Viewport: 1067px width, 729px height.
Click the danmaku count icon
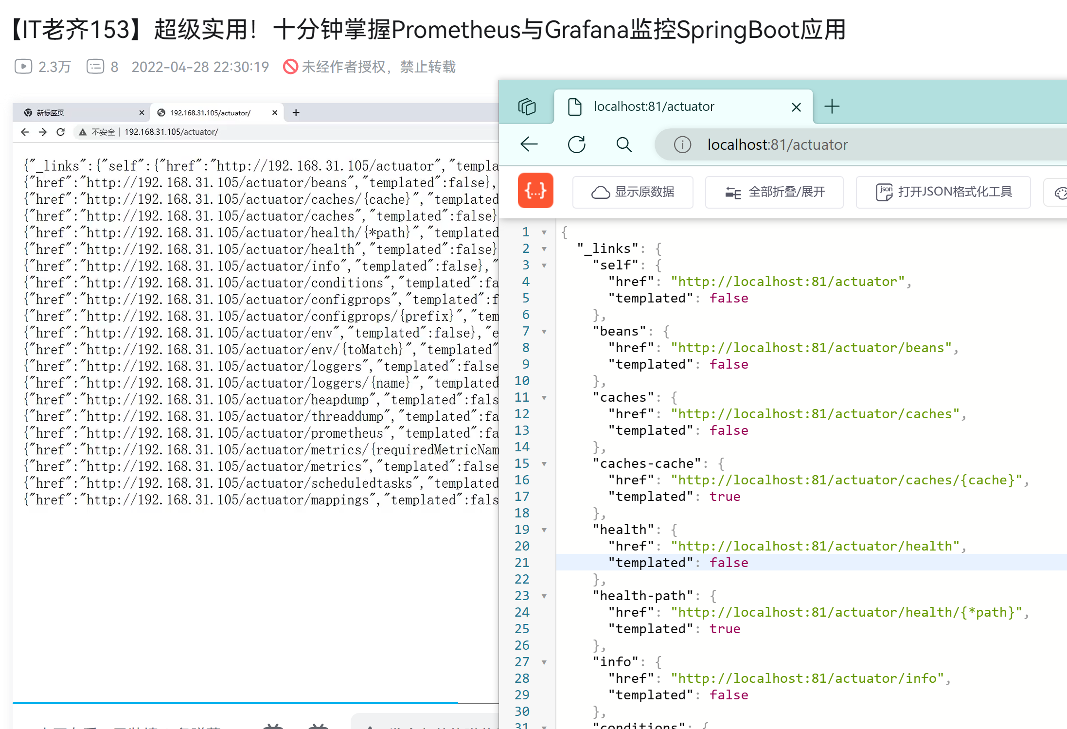pos(95,66)
